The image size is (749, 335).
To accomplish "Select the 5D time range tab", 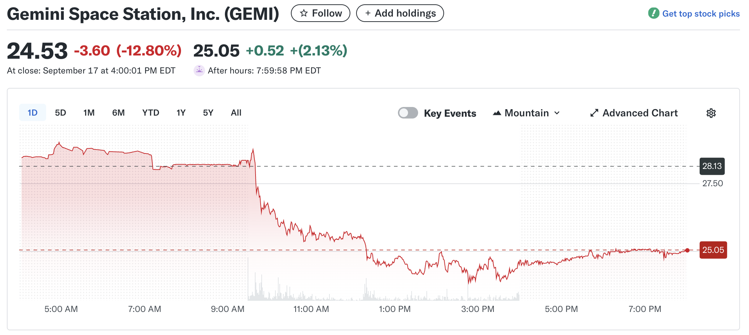I will [61, 113].
